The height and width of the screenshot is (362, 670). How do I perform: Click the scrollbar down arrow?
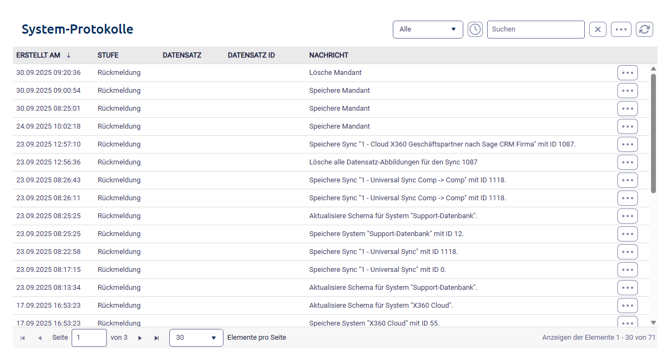[653, 322]
